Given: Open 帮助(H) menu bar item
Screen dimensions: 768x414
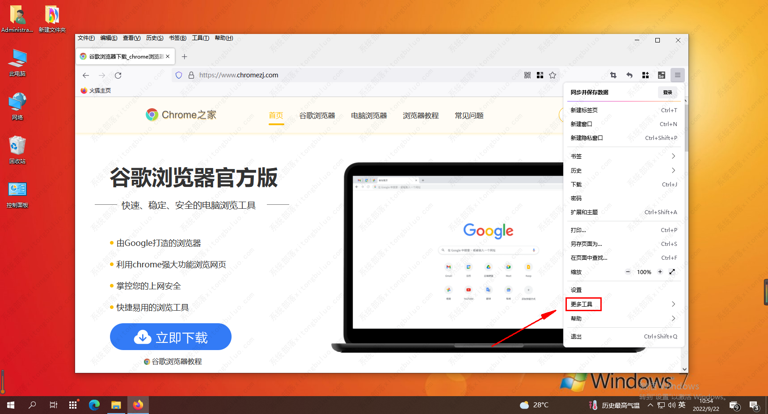Looking at the screenshot, I should [224, 38].
